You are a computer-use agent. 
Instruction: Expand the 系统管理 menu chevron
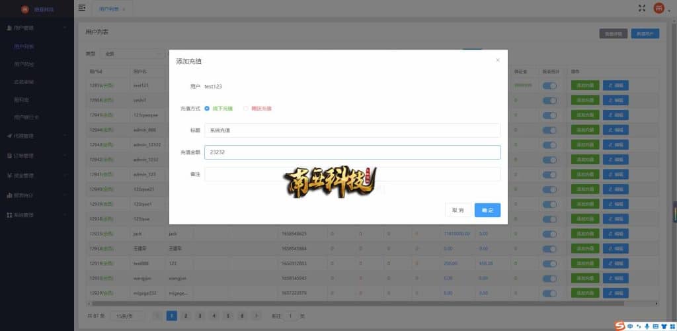[x=65, y=214]
